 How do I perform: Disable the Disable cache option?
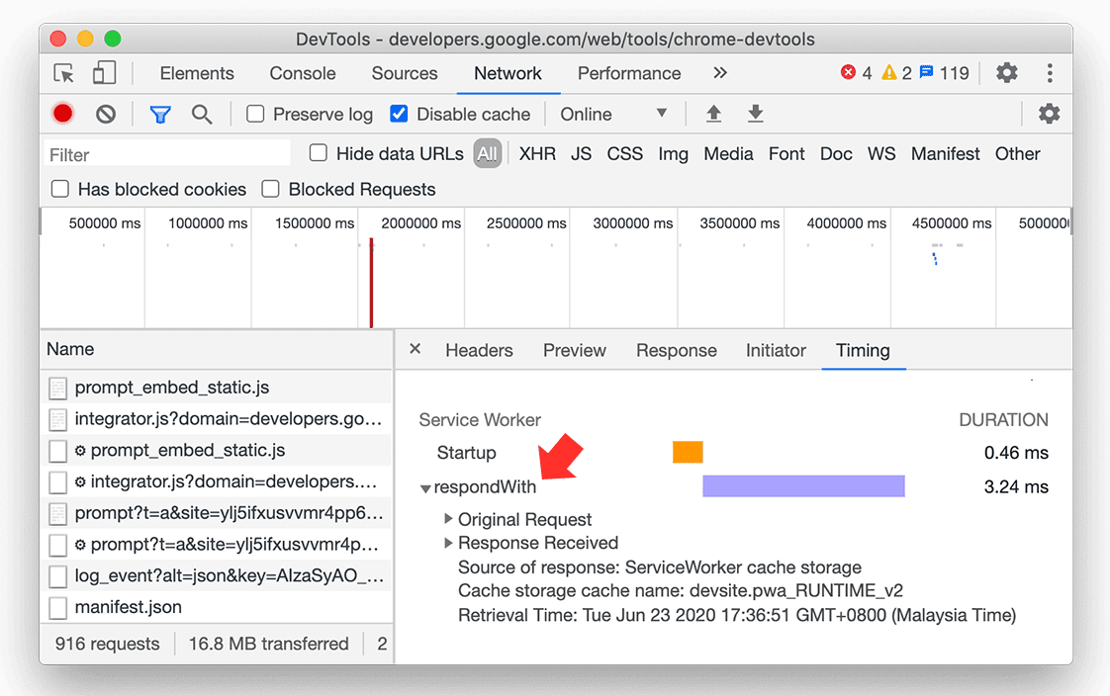[x=399, y=114]
